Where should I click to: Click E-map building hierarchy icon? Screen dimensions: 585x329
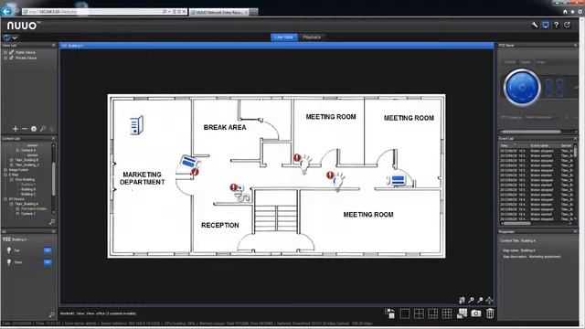pos(463,300)
